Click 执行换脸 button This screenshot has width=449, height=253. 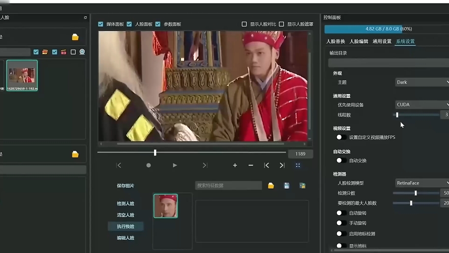coord(125,226)
